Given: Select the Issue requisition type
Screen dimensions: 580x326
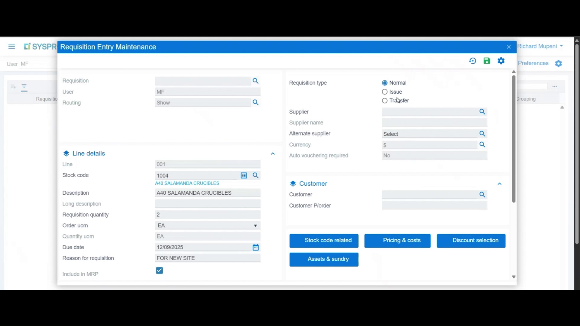Looking at the screenshot, I should coord(385,92).
